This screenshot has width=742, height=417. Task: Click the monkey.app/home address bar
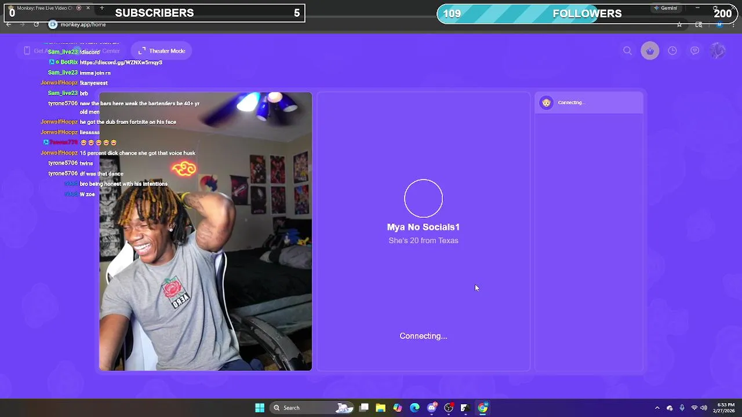(x=365, y=24)
